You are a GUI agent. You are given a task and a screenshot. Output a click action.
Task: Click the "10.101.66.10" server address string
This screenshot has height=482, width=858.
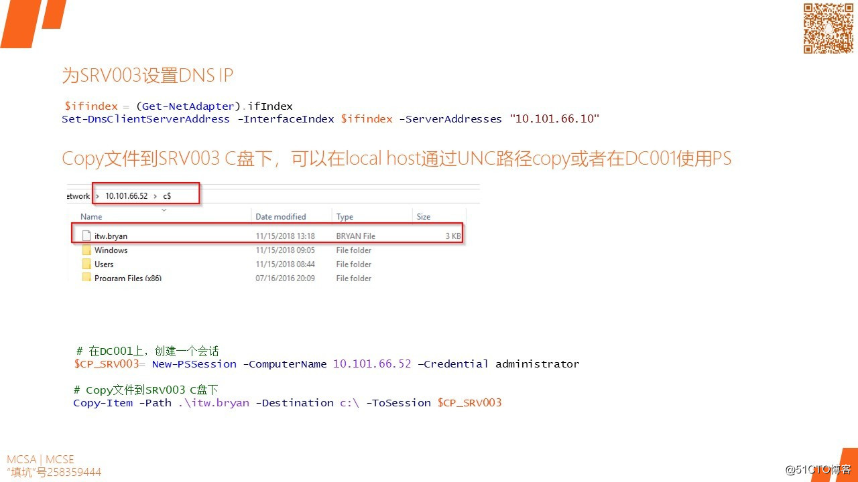coord(554,118)
